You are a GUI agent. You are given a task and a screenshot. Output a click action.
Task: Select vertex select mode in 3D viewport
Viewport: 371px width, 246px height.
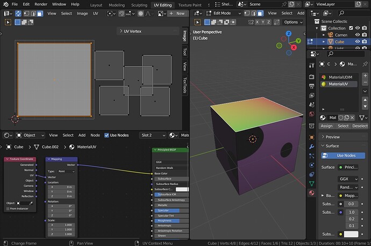point(247,13)
